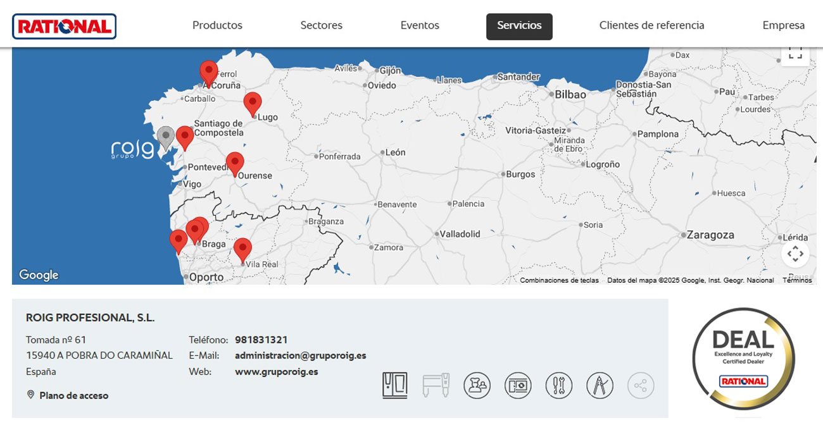Select the wrench and screwdriver service icon
The image size is (823, 432).
point(557,385)
